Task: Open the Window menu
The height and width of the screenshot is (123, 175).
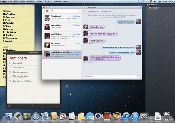Action: pos(57,1)
